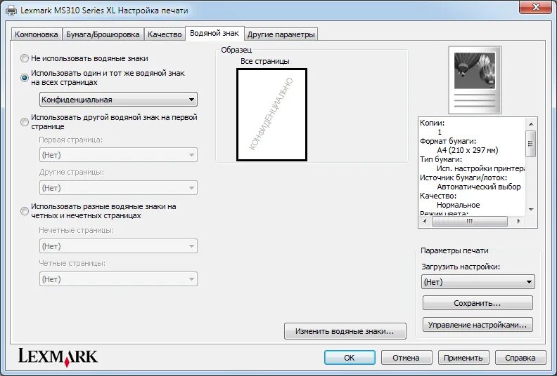Click the 'Управление настройками...' button

point(478,325)
